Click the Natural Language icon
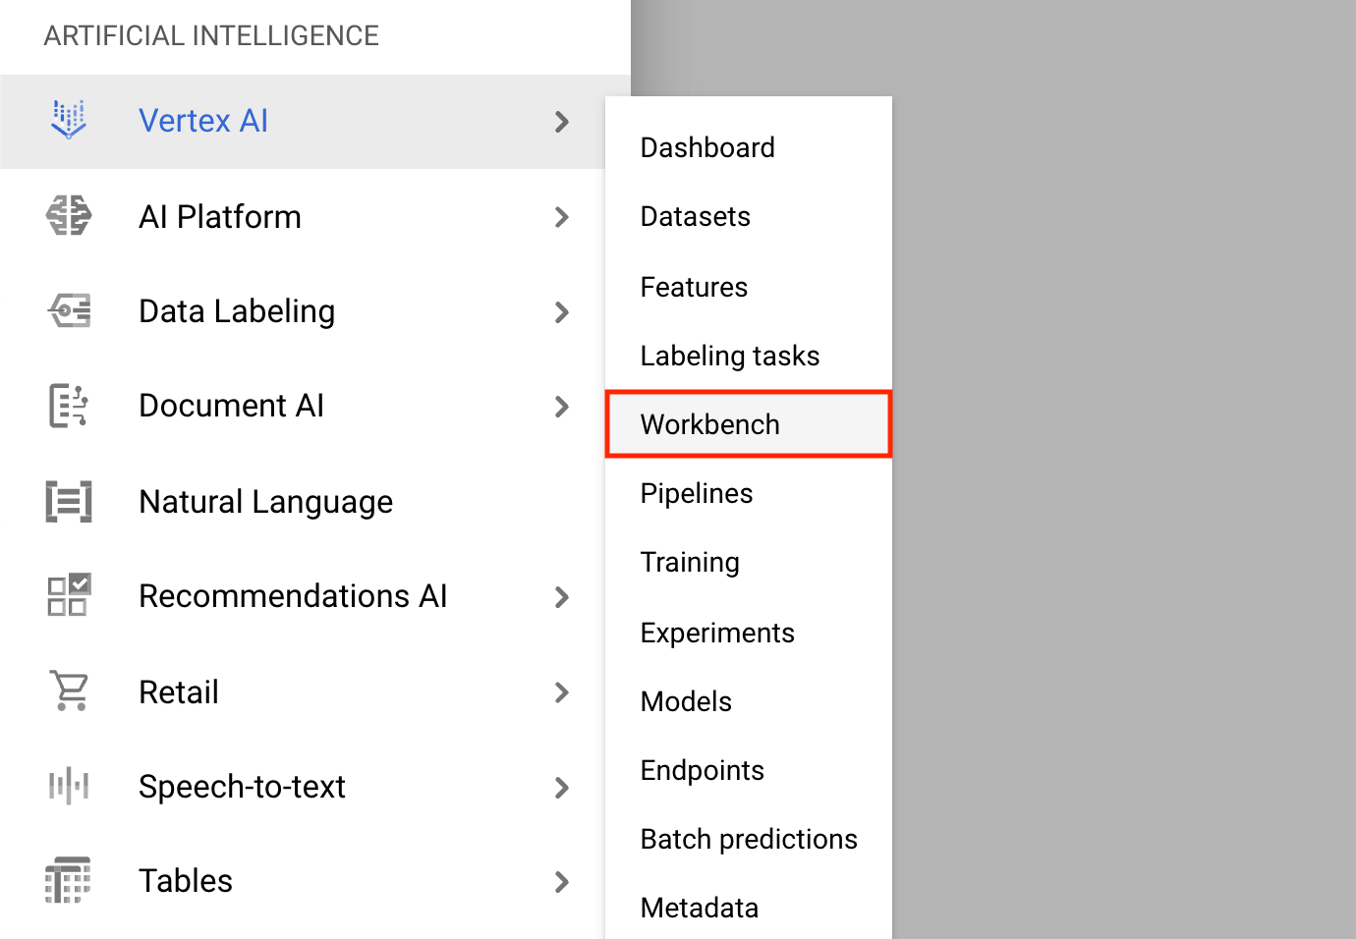Image resolution: width=1356 pixels, height=939 pixels. 69,501
